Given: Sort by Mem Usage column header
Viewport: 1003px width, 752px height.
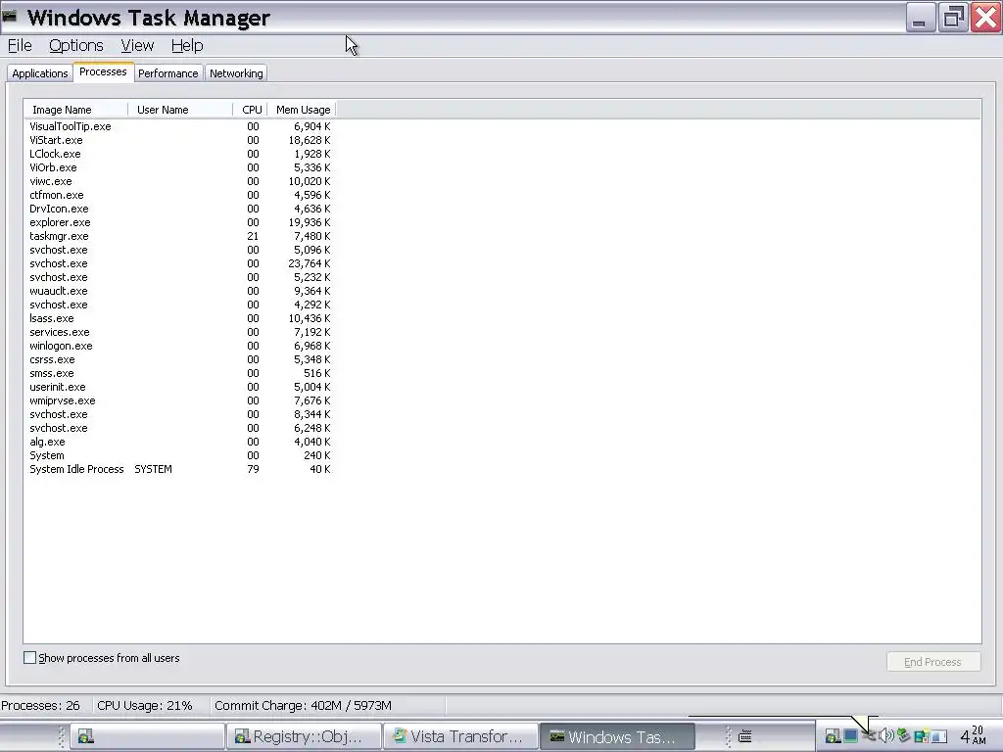Looking at the screenshot, I should [302, 110].
